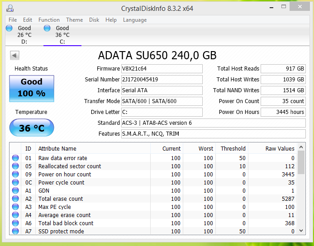Viewport: 314px width, 246px height.
Task: Select the 'Total erase count' attribute text
Action: tap(61, 199)
